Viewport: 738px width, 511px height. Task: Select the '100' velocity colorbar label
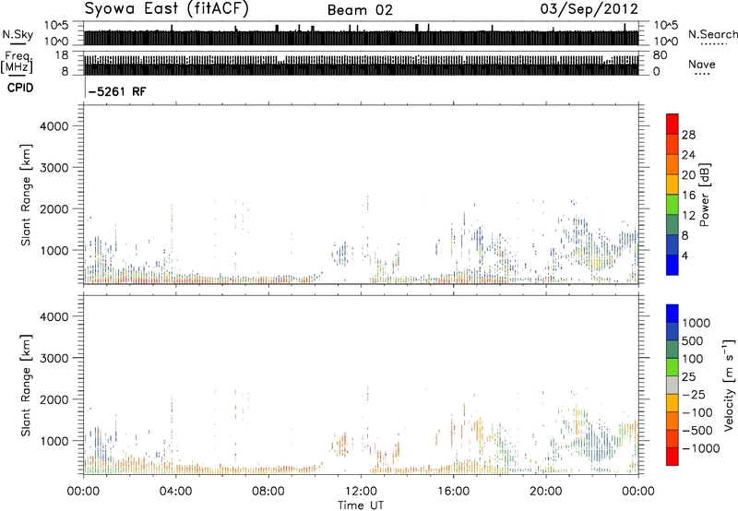[x=695, y=359]
